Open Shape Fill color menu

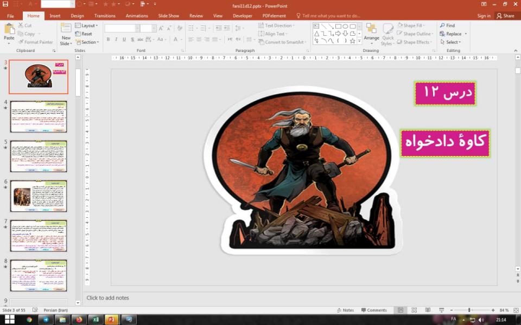pyautogui.click(x=411, y=25)
